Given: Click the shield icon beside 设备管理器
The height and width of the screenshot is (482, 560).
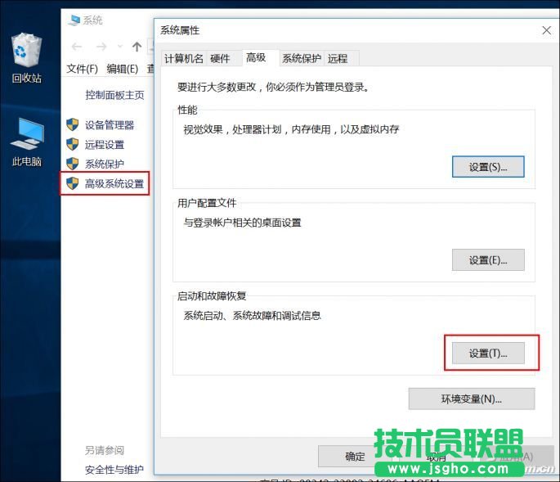Looking at the screenshot, I should click(73, 125).
